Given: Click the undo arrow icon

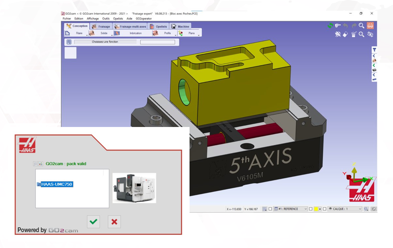Looking at the screenshot, I should pos(346,25).
